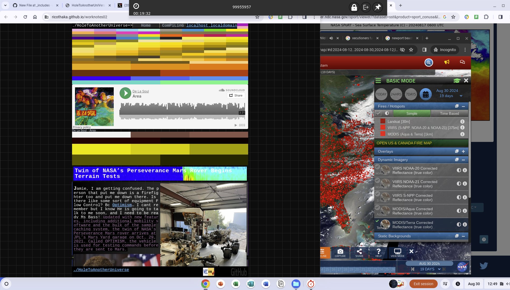The height and width of the screenshot is (290, 510).
Task: Select the 24HRS time range
Action: click(x=396, y=94)
